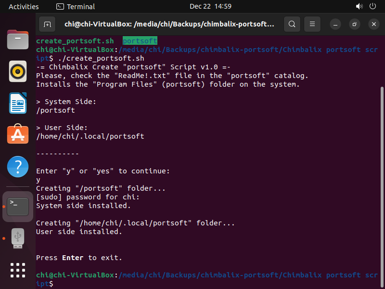
Task: Open the terminal hamburger menu
Action: (x=312, y=24)
